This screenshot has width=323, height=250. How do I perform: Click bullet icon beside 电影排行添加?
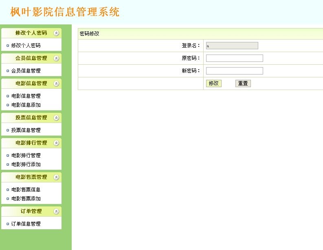pos(8,164)
